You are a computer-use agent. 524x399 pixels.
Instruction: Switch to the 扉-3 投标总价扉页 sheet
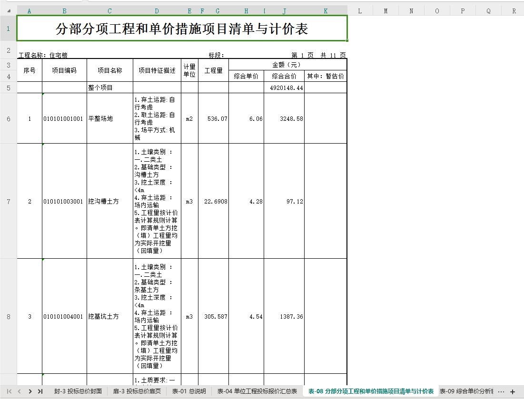137,391
